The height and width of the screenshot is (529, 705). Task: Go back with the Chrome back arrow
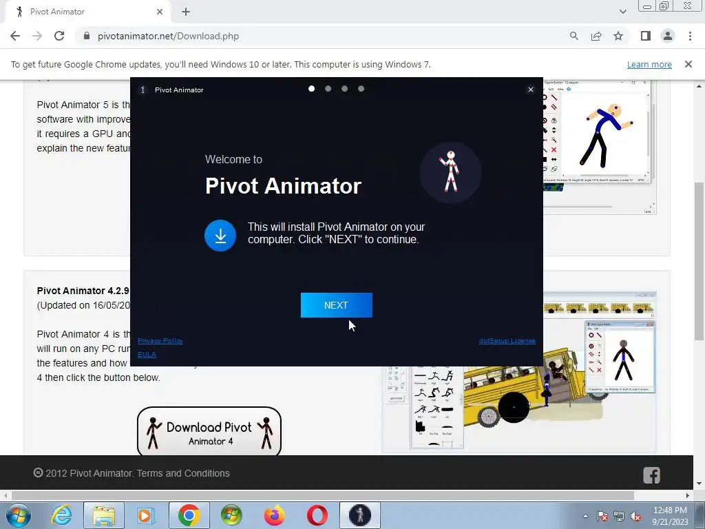15,36
